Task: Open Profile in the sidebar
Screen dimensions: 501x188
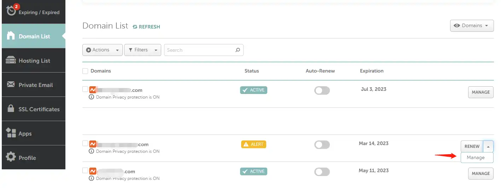Action: (x=34, y=157)
